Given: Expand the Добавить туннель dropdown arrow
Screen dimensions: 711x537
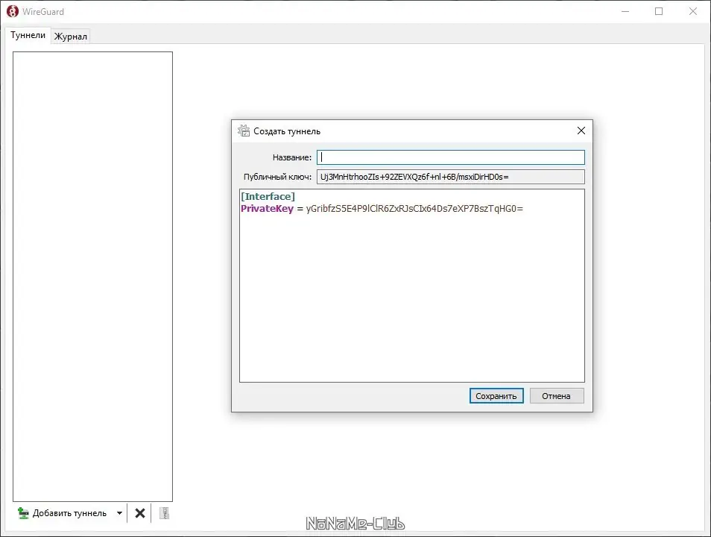Looking at the screenshot, I should click(119, 513).
